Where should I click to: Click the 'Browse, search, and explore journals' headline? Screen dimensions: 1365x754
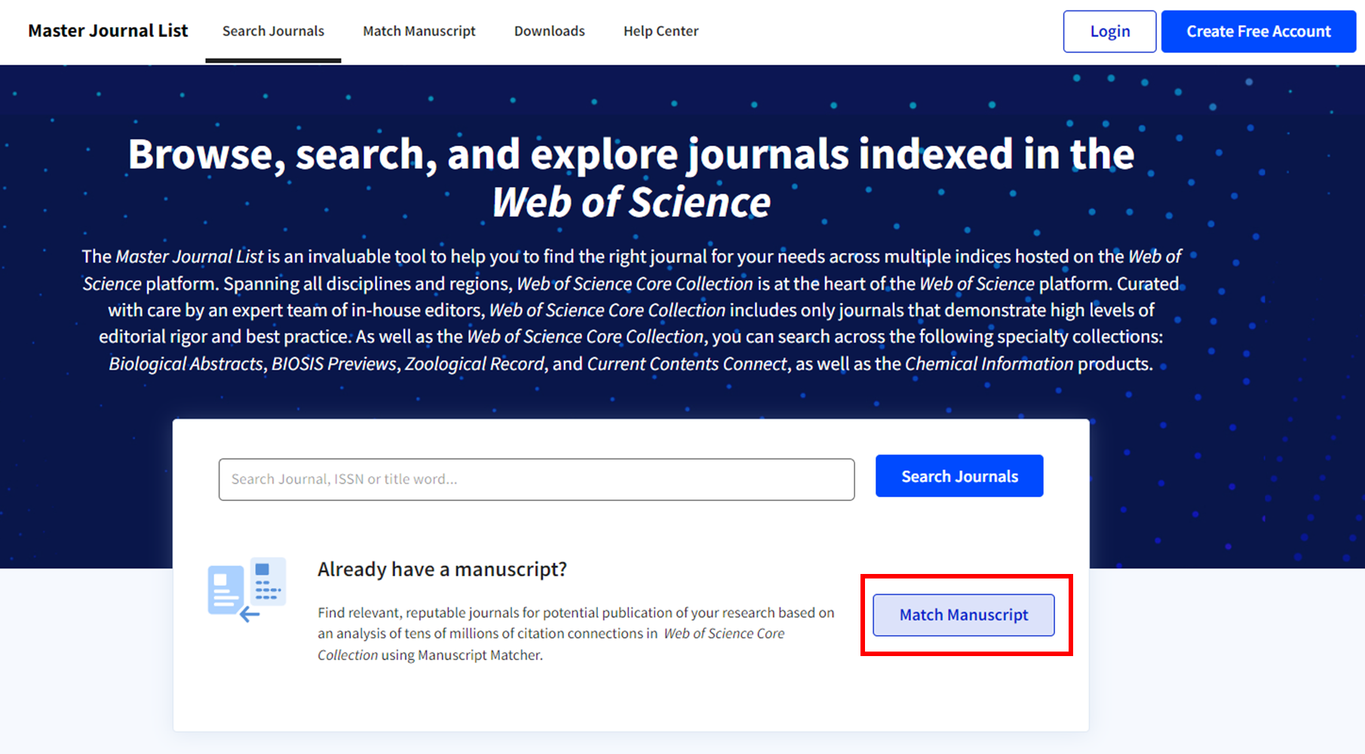click(x=631, y=178)
